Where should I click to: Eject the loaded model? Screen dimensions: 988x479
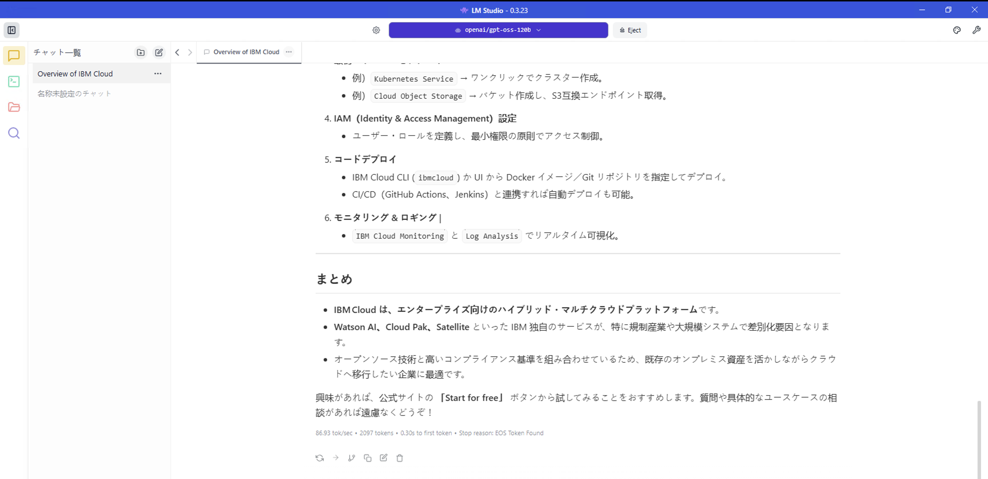pyautogui.click(x=630, y=30)
